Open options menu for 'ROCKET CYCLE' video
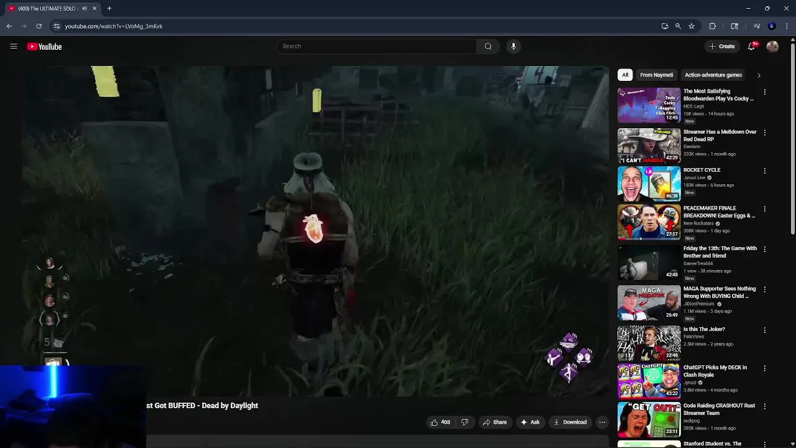Viewport: 796px width, 448px height. (x=764, y=170)
